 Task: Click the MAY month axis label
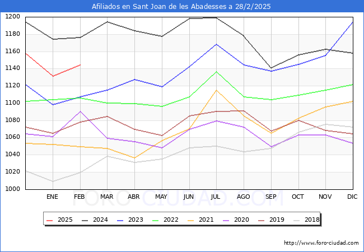[161, 197]
